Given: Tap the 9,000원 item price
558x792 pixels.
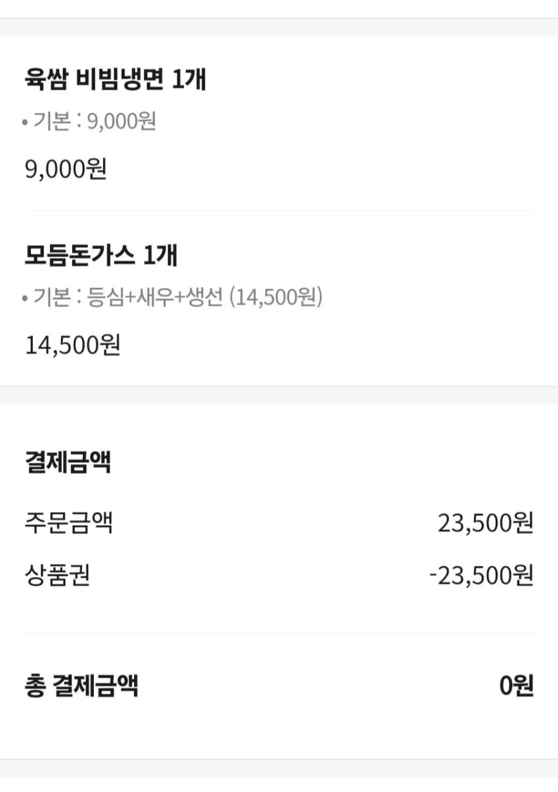Looking at the screenshot, I should 66,170.
